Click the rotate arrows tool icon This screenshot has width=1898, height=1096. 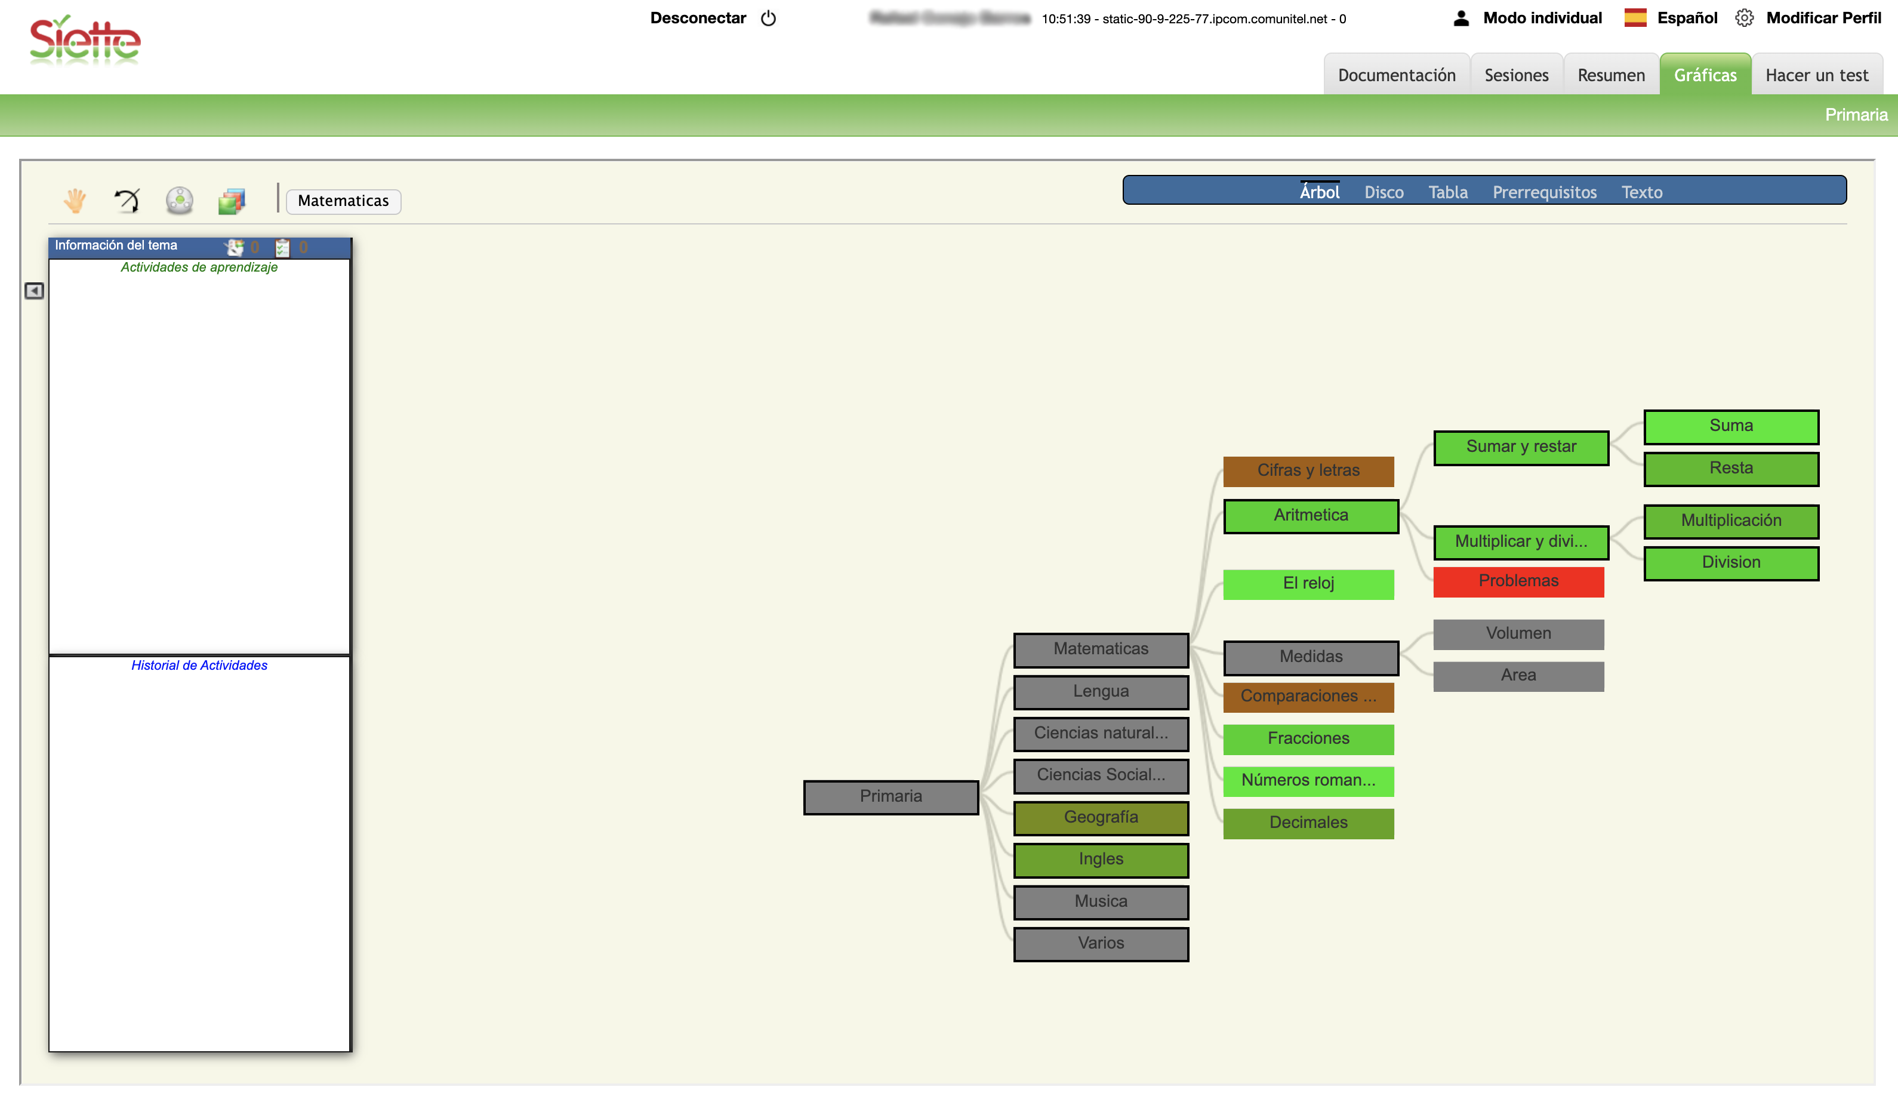pyautogui.click(x=127, y=200)
